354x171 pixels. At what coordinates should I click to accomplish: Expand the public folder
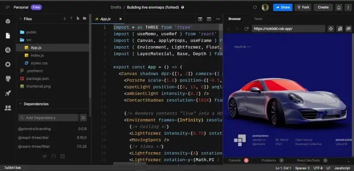31,32
